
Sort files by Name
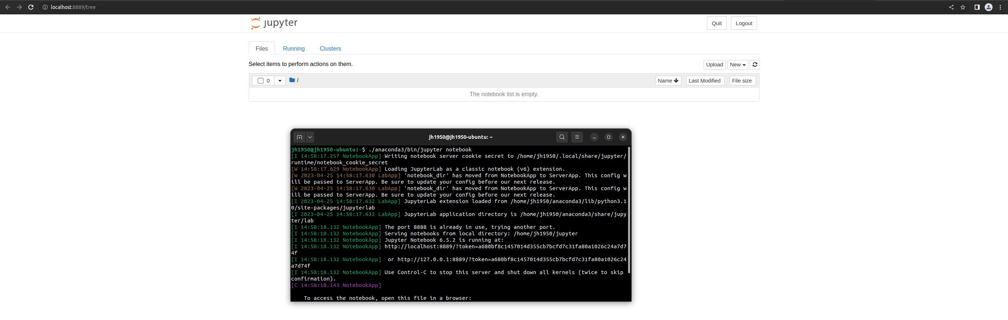(x=668, y=81)
